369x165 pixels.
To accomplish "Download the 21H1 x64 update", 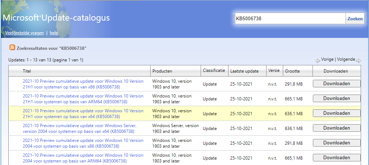I will pyautogui.click(x=336, y=113).
